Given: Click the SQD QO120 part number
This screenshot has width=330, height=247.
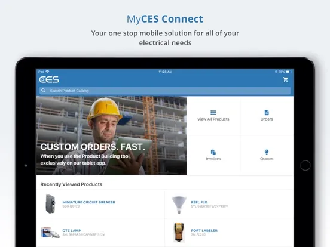Looking at the screenshot, I should click(x=71, y=206).
